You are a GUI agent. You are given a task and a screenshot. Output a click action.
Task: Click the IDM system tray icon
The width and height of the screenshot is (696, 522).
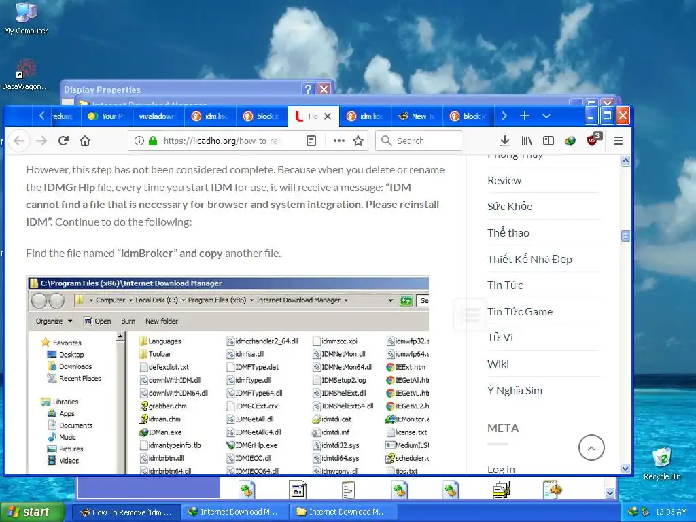pyautogui.click(x=633, y=512)
